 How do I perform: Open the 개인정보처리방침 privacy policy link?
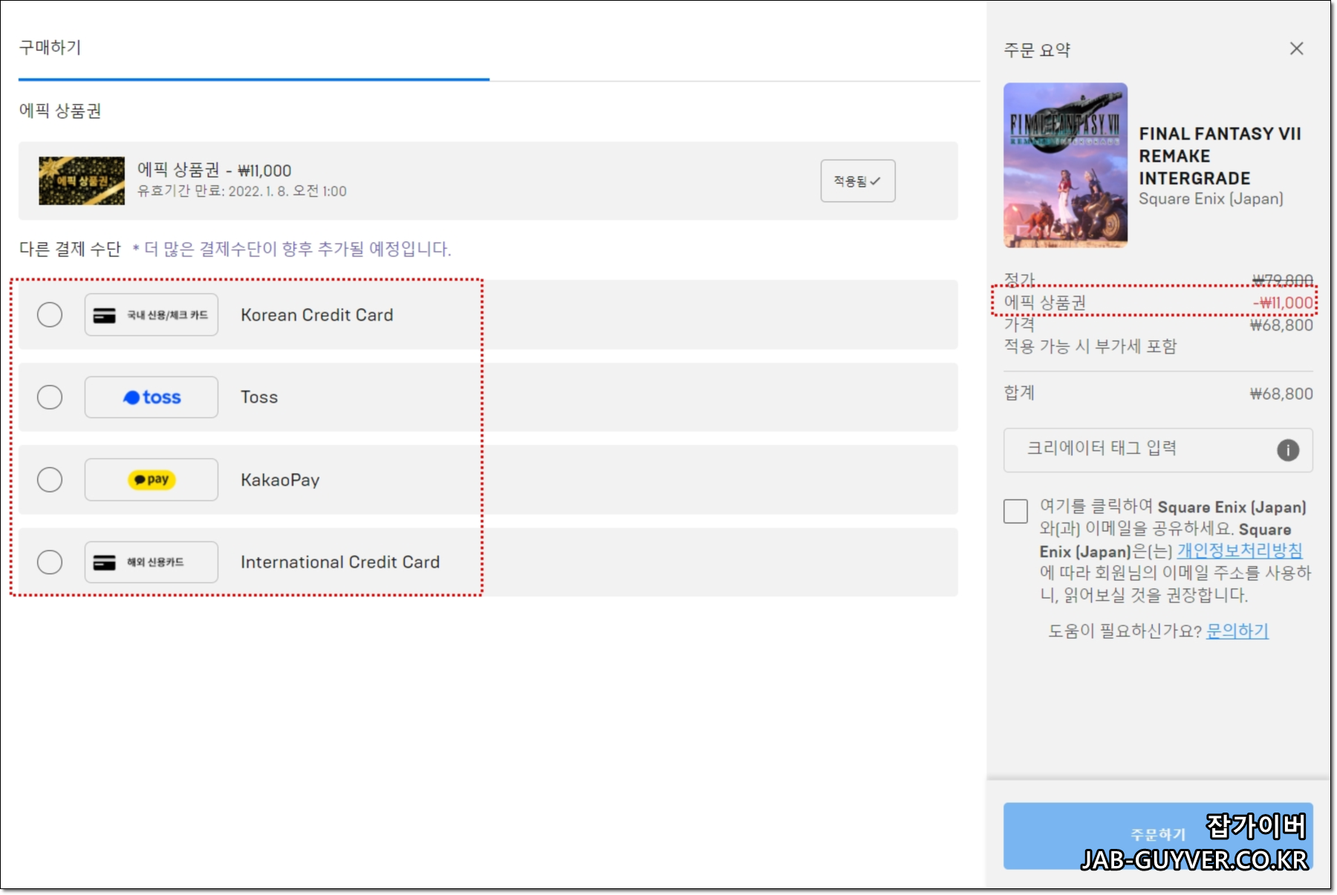click(1240, 550)
